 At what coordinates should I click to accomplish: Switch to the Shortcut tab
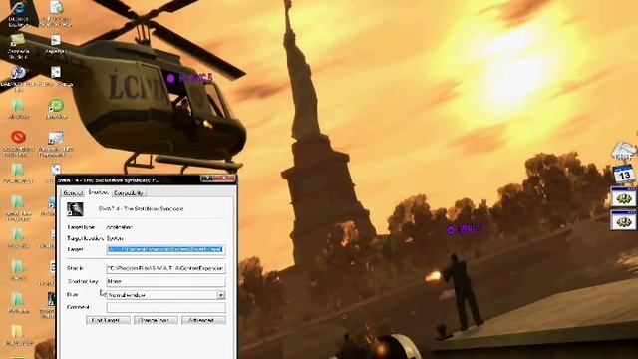click(x=98, y=192)
